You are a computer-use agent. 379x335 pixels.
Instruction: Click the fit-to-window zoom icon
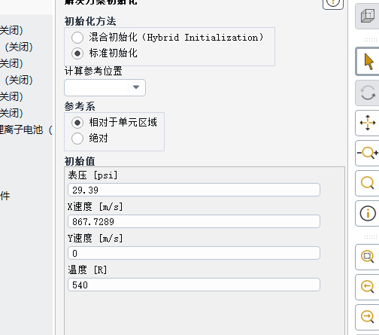tap(368, 257)
